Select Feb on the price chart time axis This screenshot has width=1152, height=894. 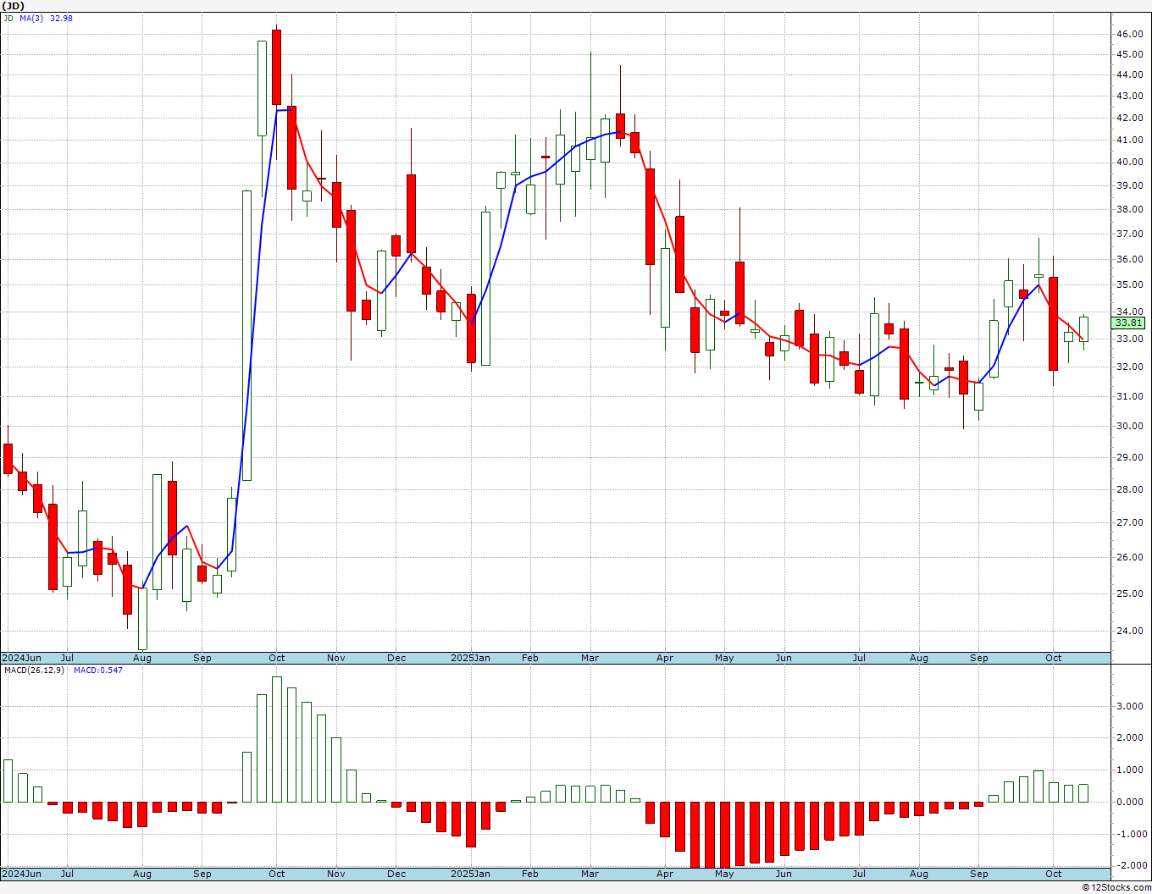click(530, 658)
